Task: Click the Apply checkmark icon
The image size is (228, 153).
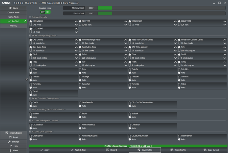Action: click(42, 150)
